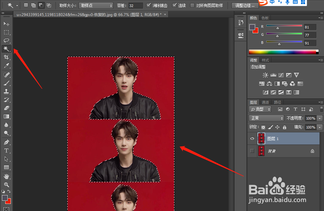
Task: Select the Horizontal Type tool
Action: (6, 151)
